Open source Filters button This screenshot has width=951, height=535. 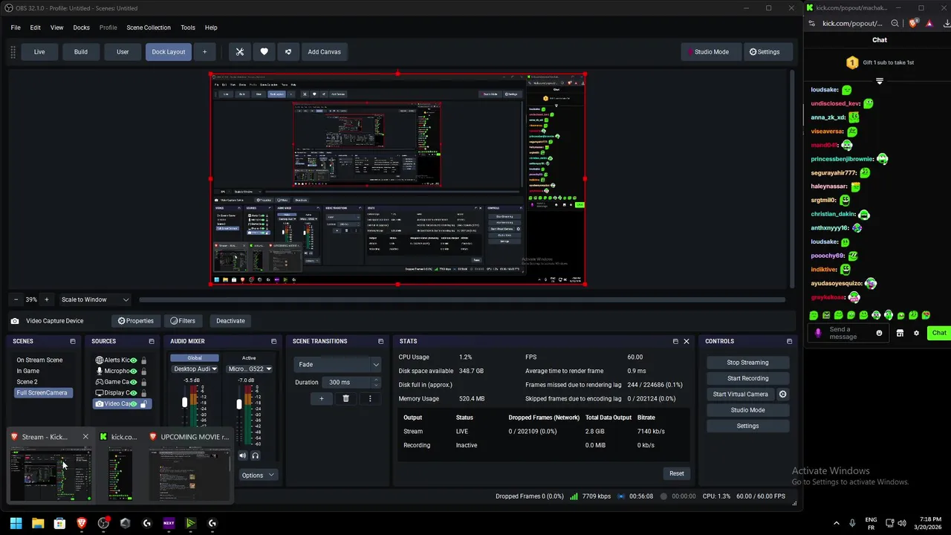coord(183,321)
